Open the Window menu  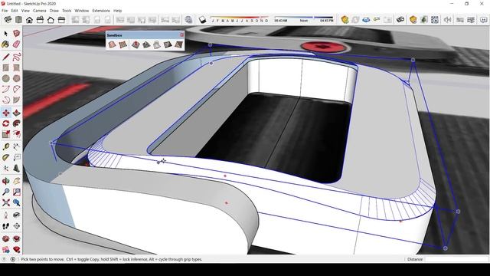click(x=82, y=11)
